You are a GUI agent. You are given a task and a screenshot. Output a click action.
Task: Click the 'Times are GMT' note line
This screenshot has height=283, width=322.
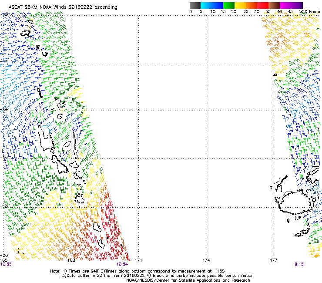click(137, 271)
